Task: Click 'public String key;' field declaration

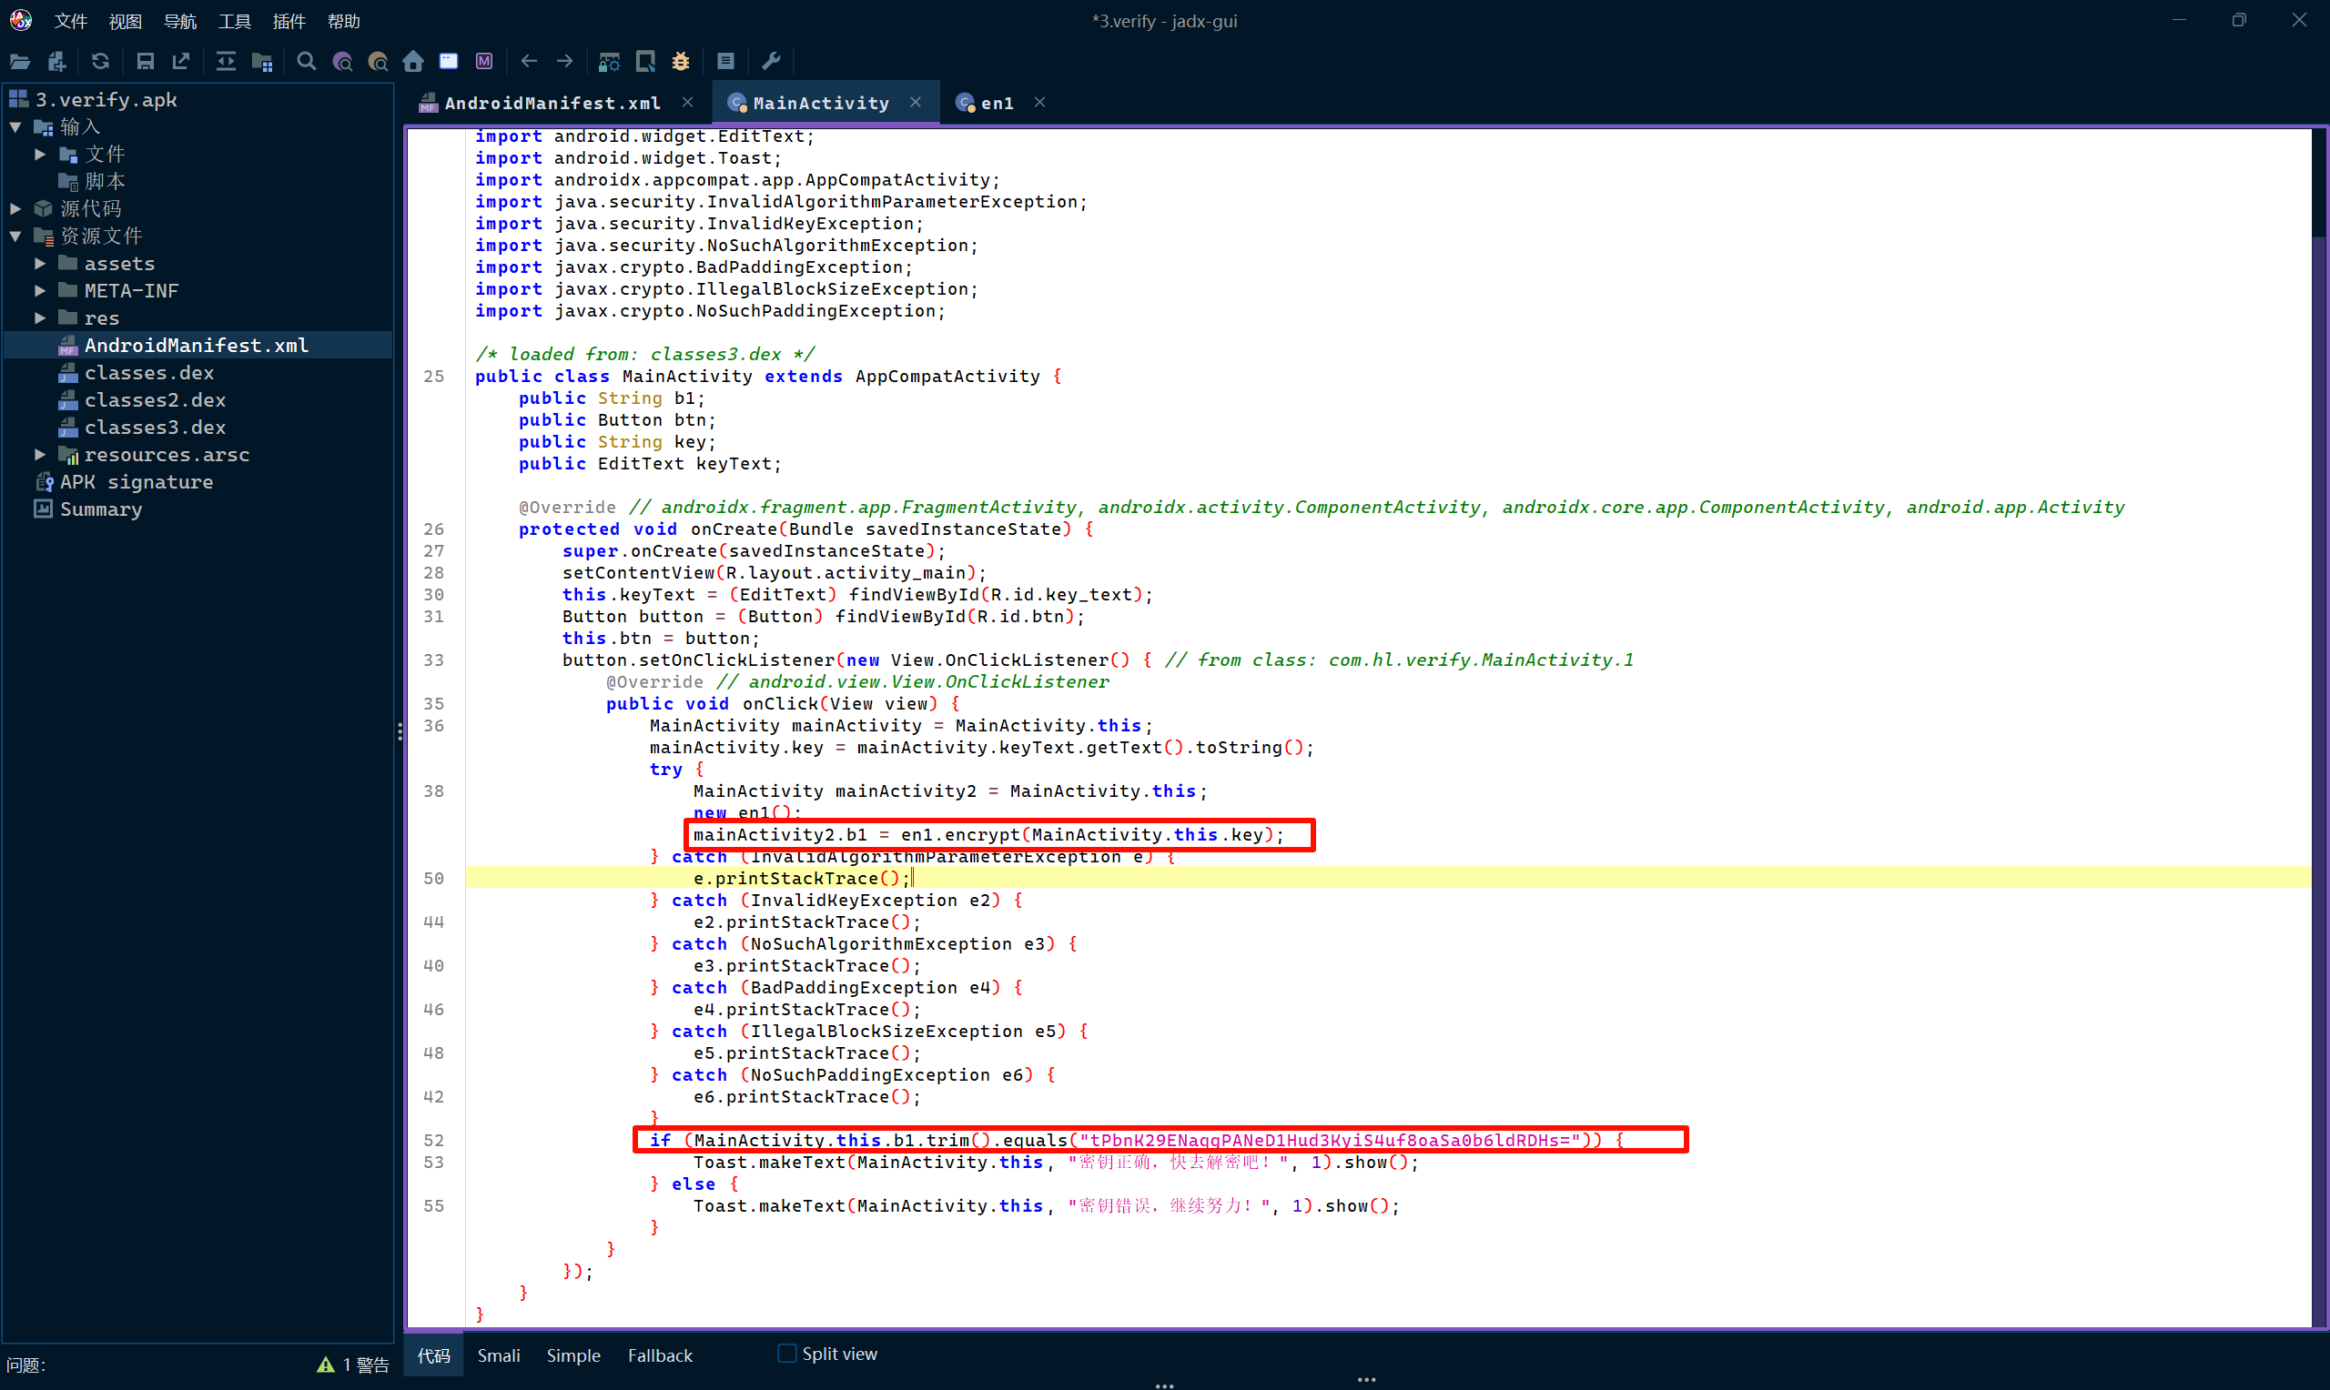Action: click(x=617, y=442)
